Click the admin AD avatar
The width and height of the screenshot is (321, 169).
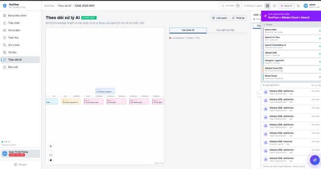[305, 6]
